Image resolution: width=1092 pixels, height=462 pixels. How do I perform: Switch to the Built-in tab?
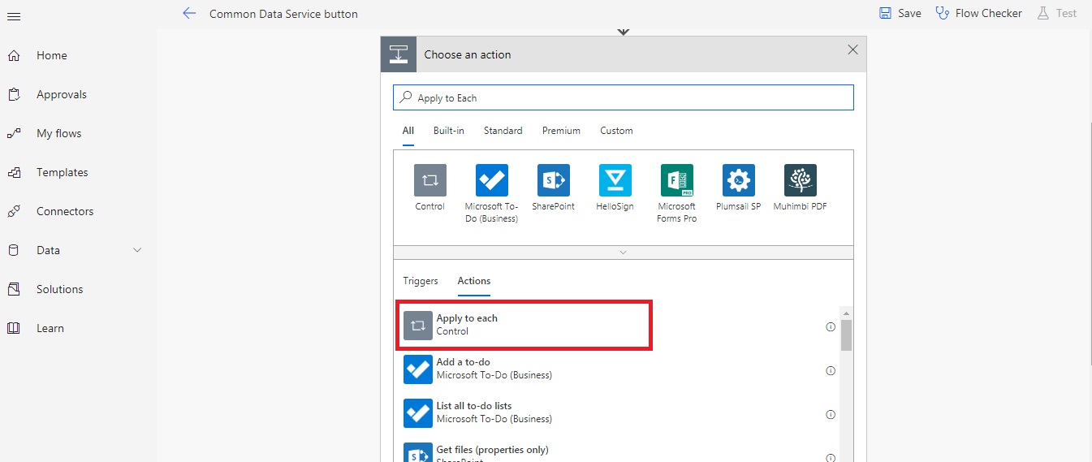click(449, 131)
